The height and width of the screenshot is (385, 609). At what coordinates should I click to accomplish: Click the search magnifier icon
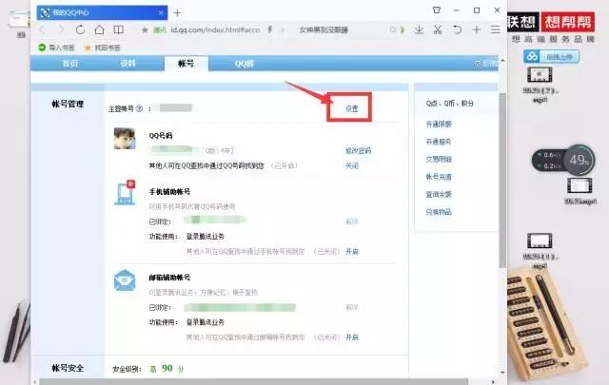393,29
